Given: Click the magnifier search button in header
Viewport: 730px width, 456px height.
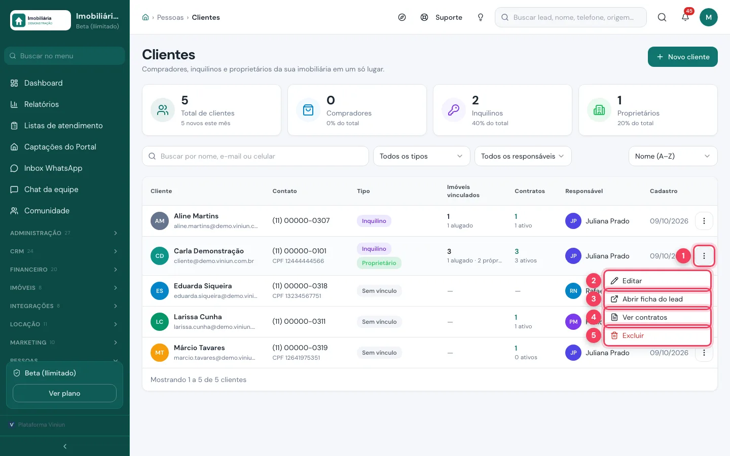Looking at the screenshot, I should pyautogui.click(x=662, y=17).
